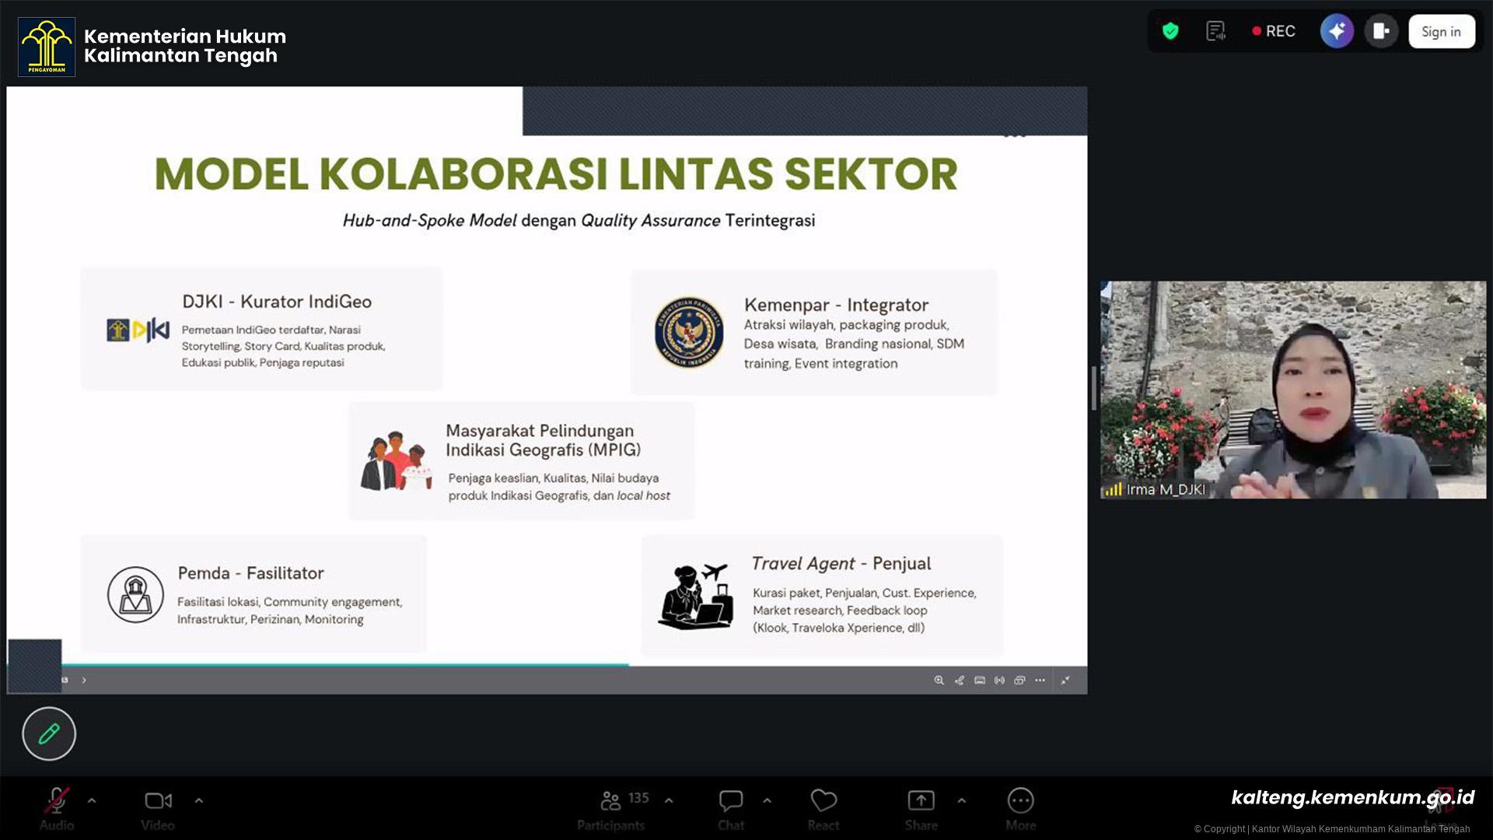Click the Sign in button
This screenshot has width=1493, height=840.
coord(1441,32)
